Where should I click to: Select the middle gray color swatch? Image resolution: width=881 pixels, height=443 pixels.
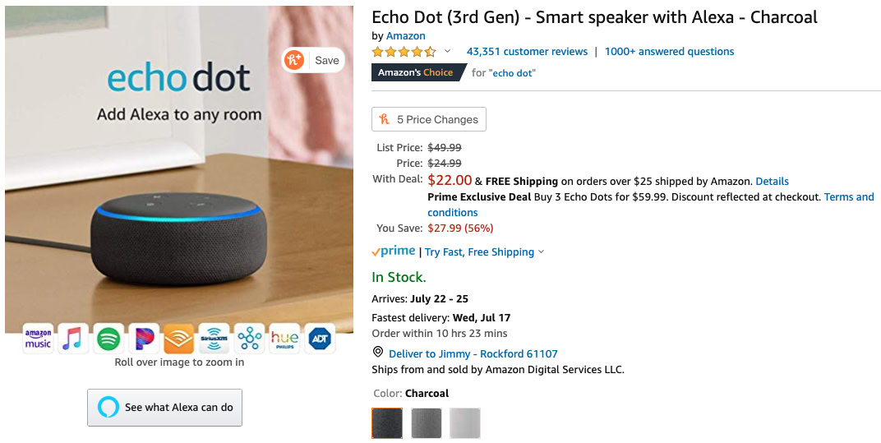tap(427, 423)
